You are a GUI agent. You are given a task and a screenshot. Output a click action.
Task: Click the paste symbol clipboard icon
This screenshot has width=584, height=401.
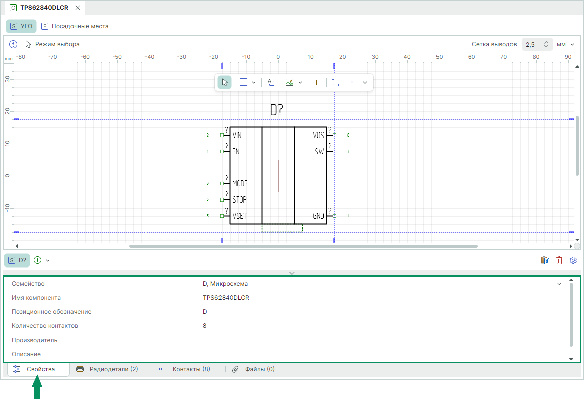(545, 260)
